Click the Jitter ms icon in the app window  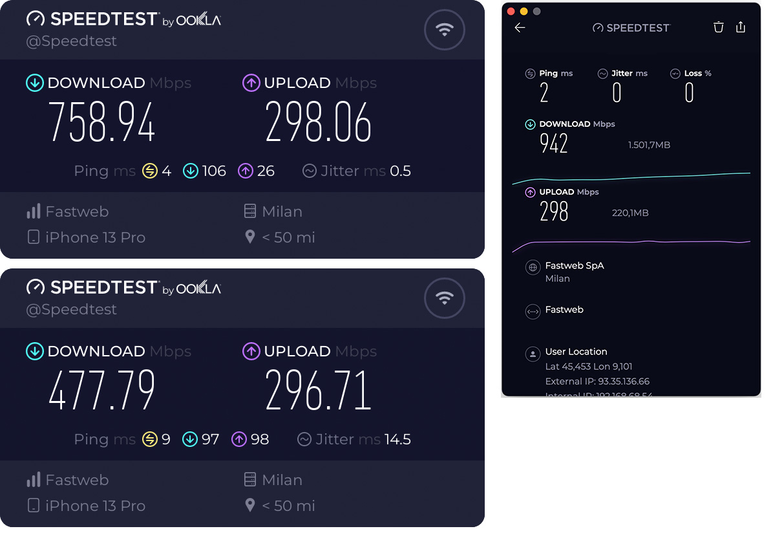602,74
